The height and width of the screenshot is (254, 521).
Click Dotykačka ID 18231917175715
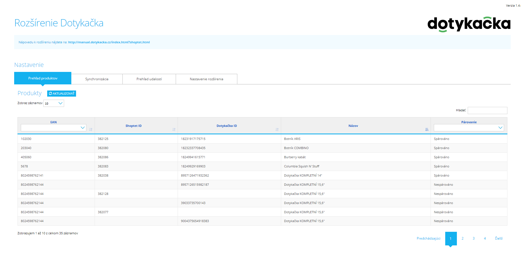pyautogui.click(x=193, y=139)
